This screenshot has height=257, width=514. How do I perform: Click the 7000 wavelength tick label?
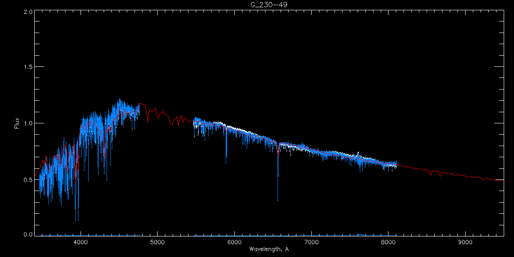coord(311,242)
